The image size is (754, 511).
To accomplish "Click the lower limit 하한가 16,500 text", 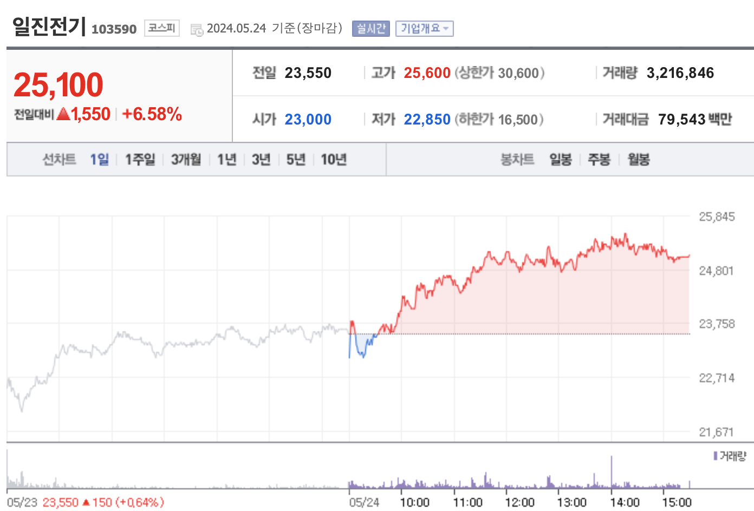I will [x=499, y=119].
